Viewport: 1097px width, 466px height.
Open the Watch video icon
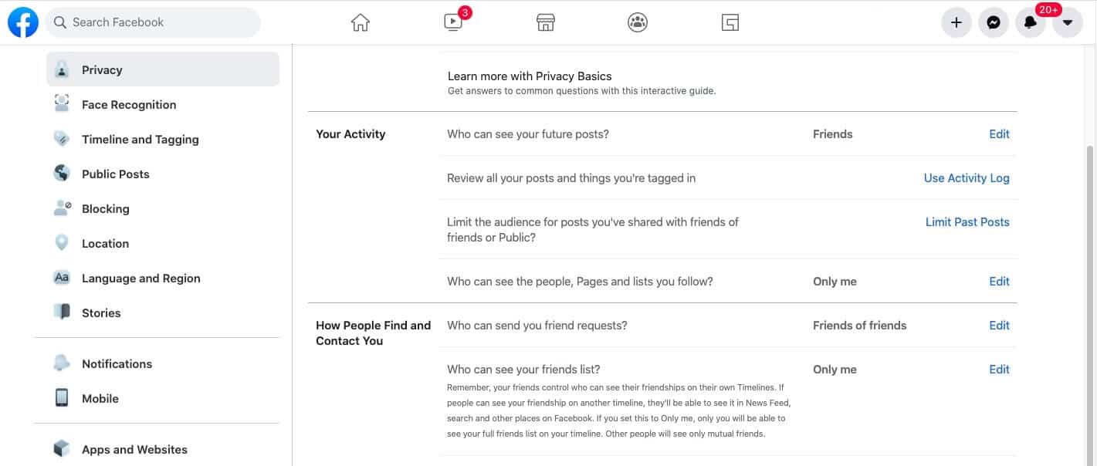coord(453,22)
